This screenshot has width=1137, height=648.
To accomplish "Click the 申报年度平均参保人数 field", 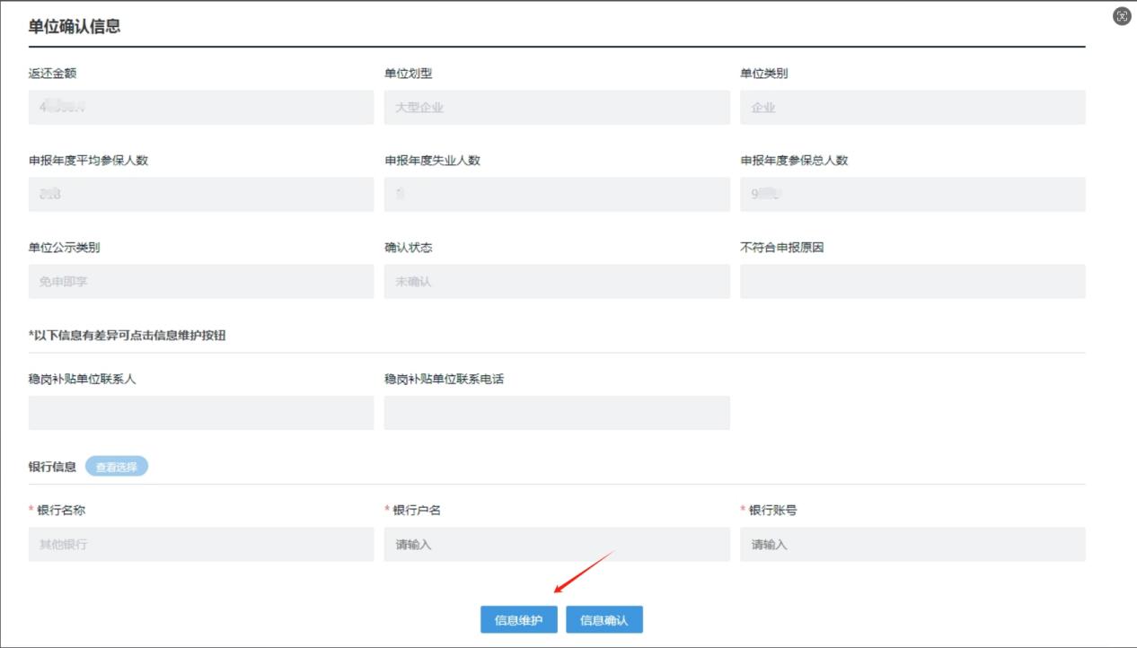I will tap(200, 195).
